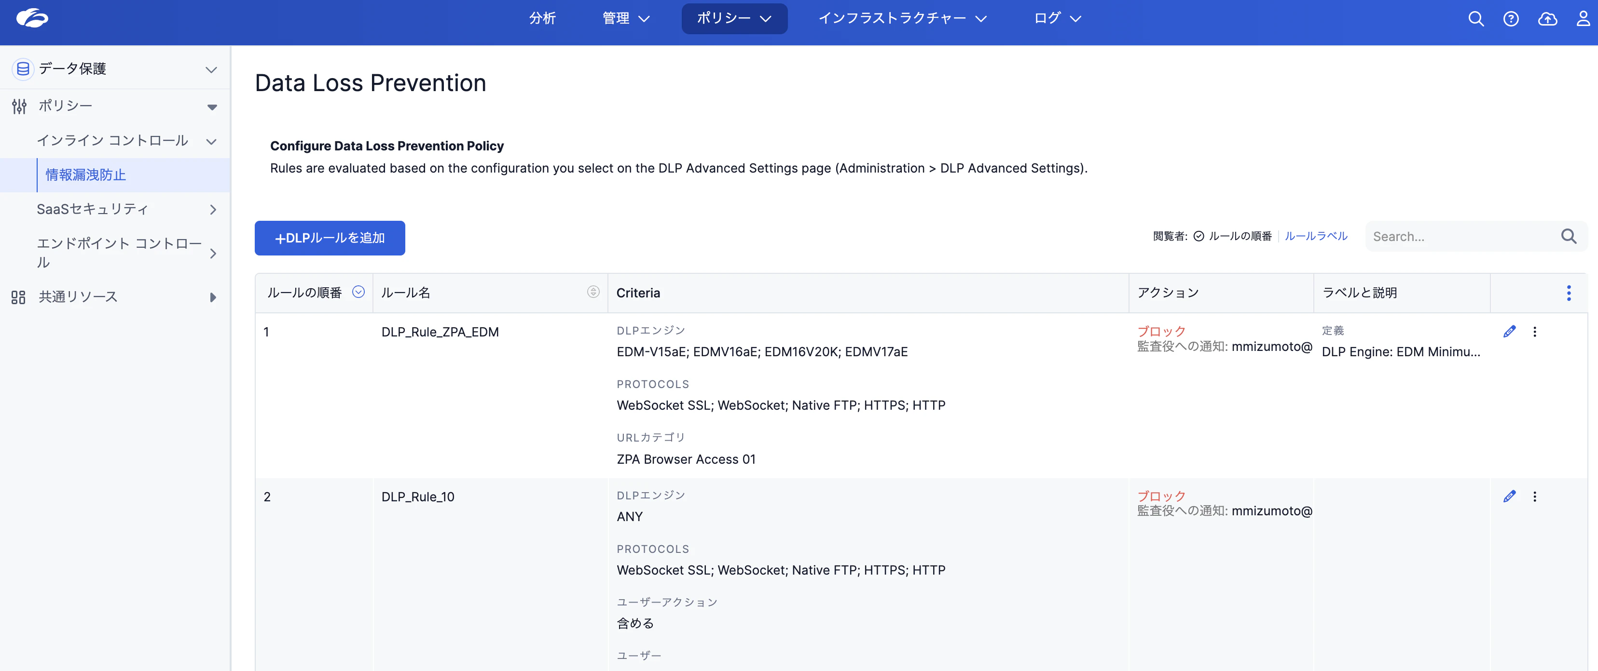Open the user profile icon
Screen dimensions: 1598x671
coord(1583,19)
